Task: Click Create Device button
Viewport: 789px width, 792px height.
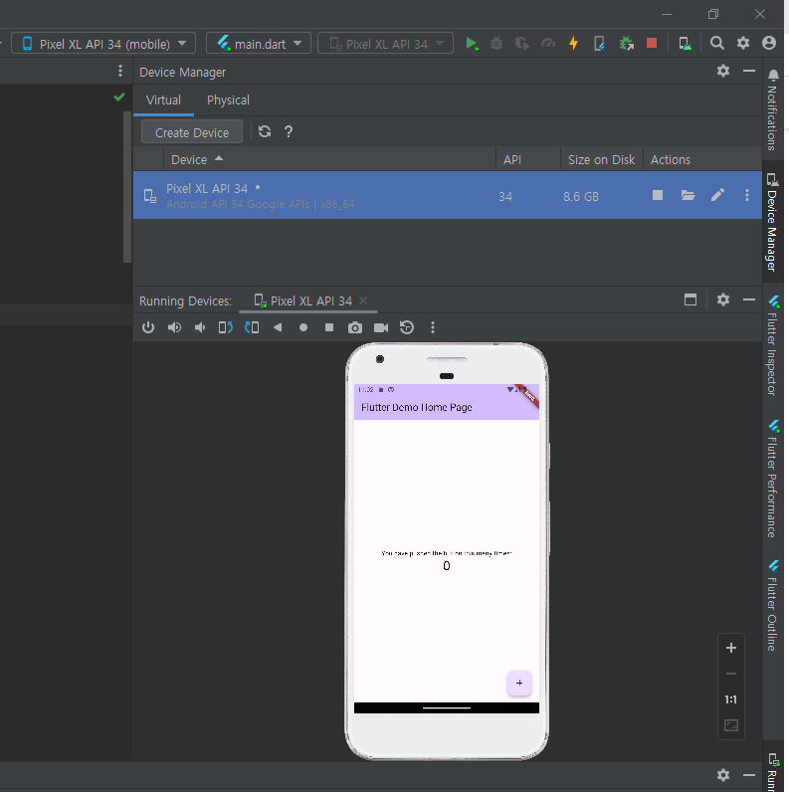Action: (192, 131)
